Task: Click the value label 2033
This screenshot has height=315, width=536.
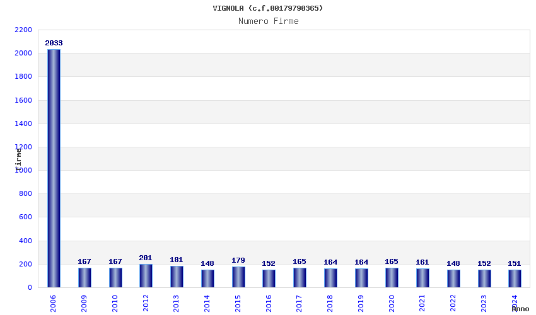Action: click(x=54, y=43)
